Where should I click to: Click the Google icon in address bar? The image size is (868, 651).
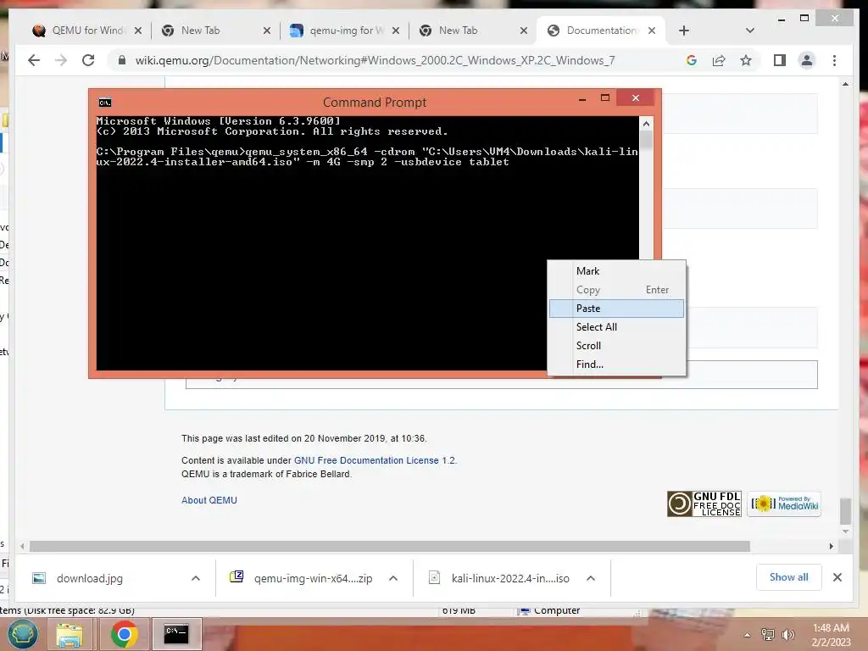pos(691,60)
